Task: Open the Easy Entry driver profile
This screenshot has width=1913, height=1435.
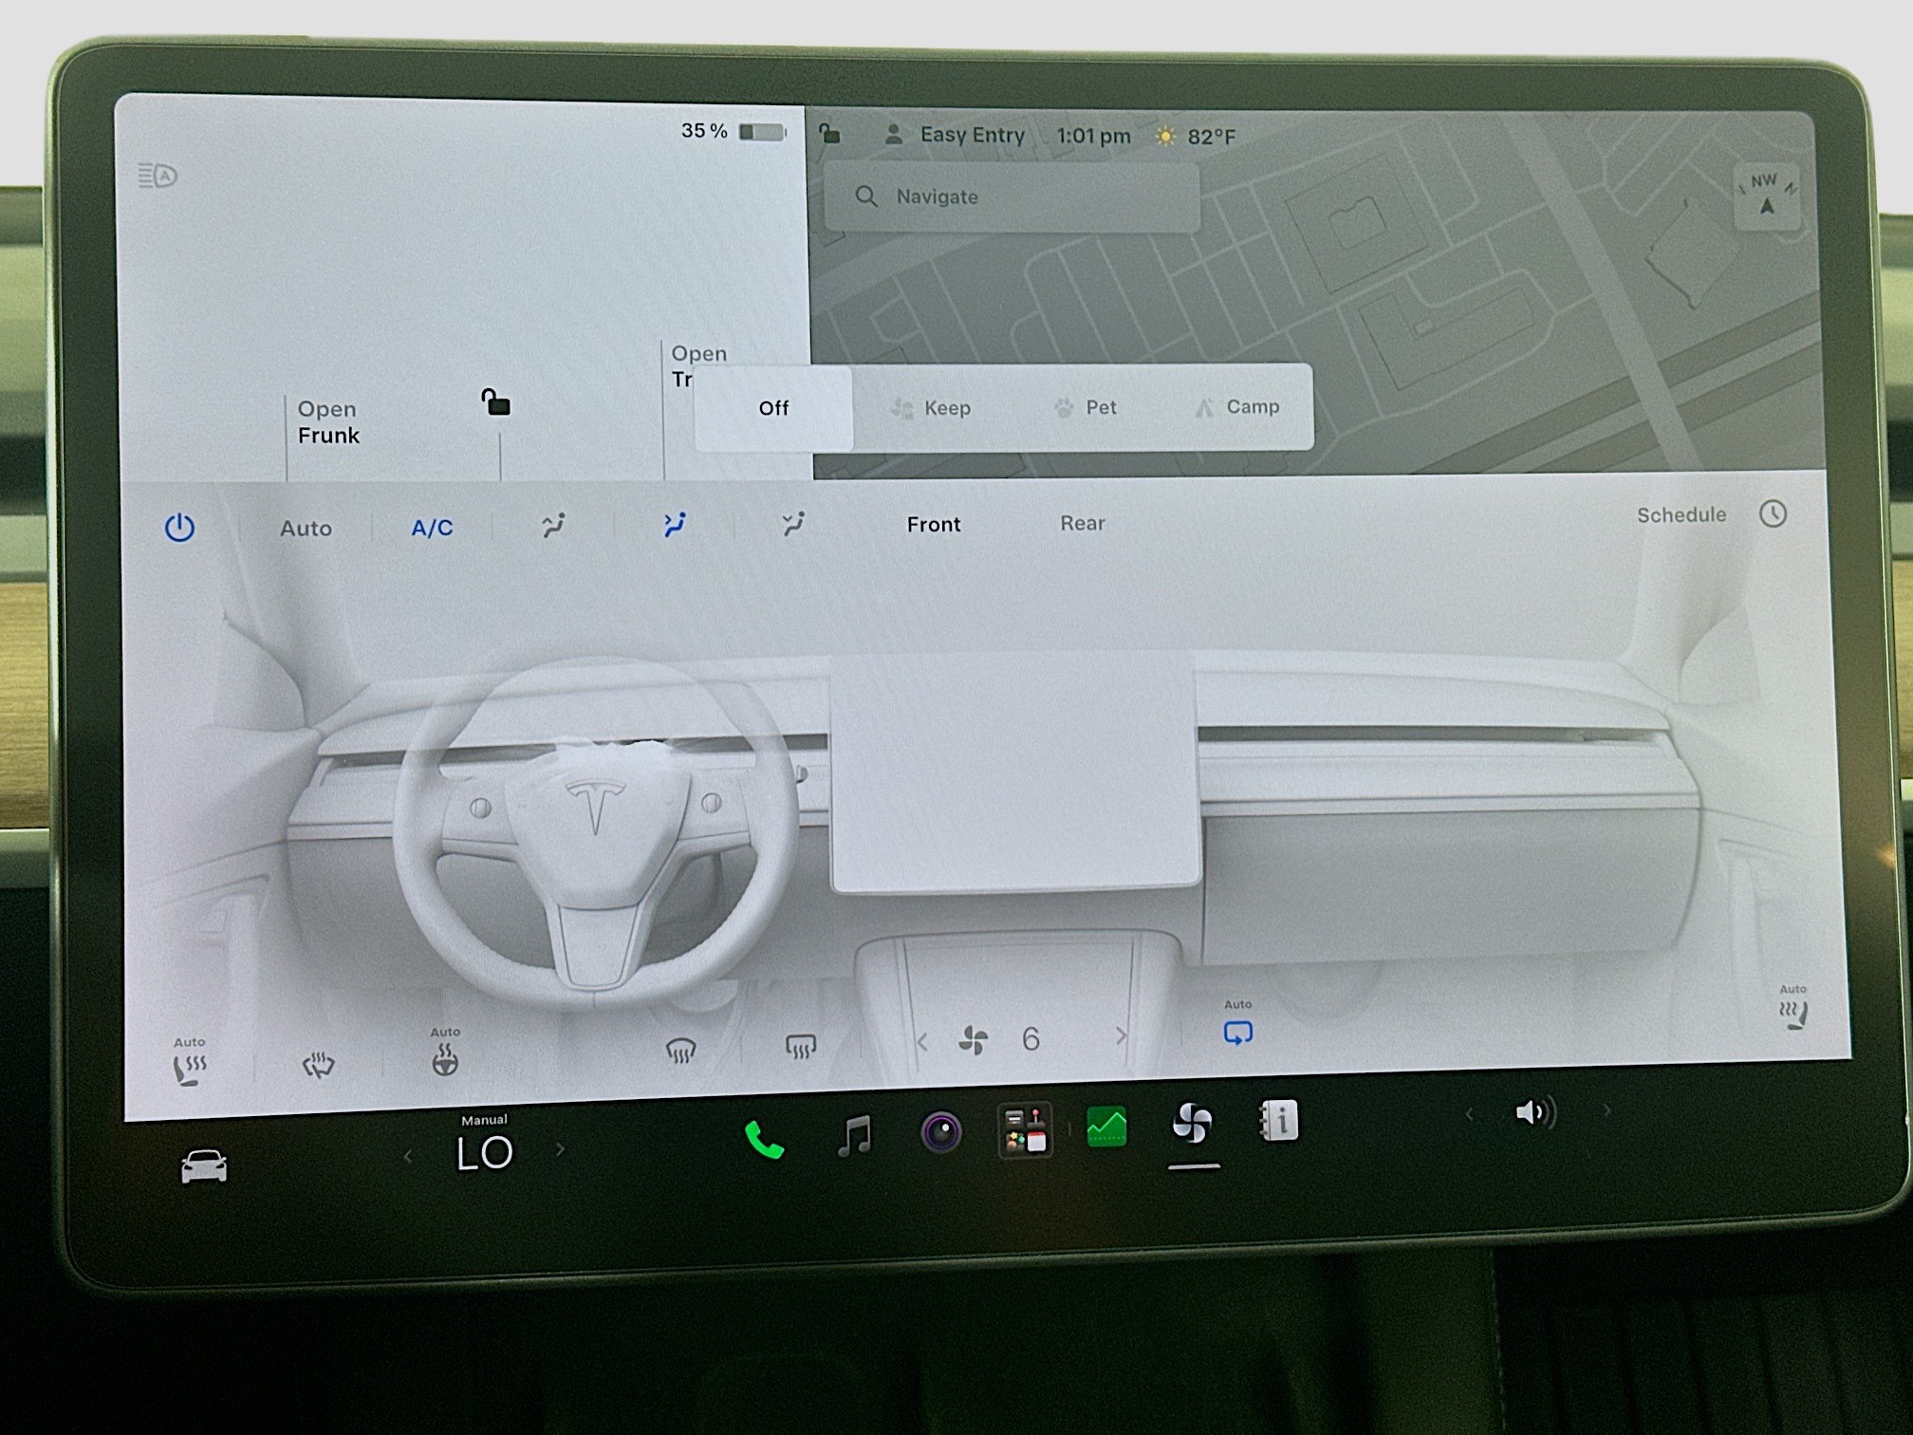Action: [955, 135]
